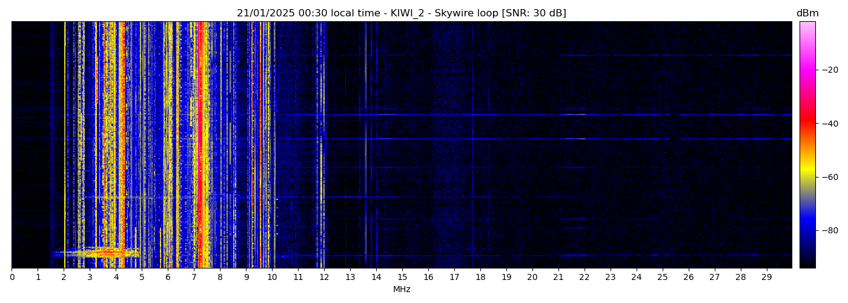
Task: Click the yellow region of the colorbar
Action: click(807, 173)
